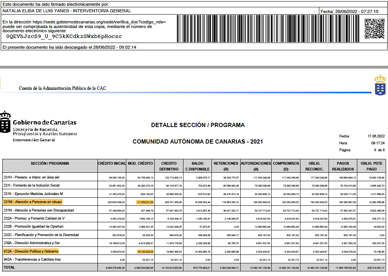Click the AUTORIZACIONES (A) column header
Screen dimensions: 388x276
click(x=256, y=166)
